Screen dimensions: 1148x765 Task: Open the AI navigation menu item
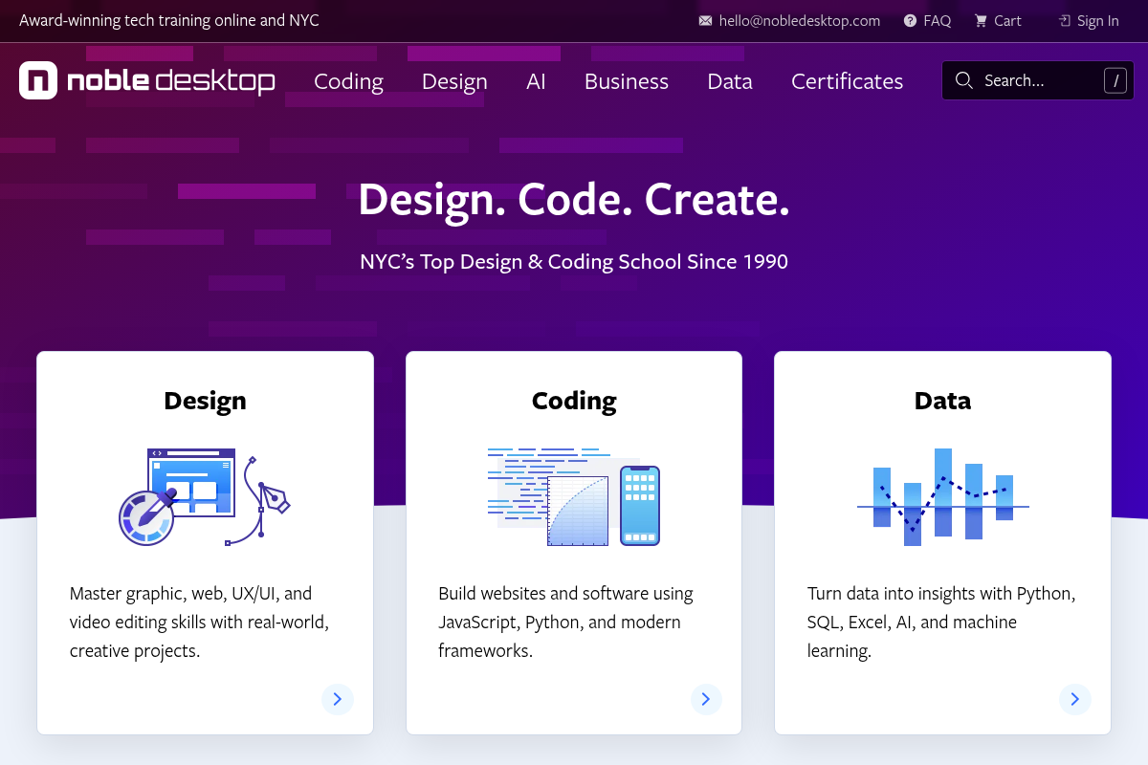(x=536, y=81)
